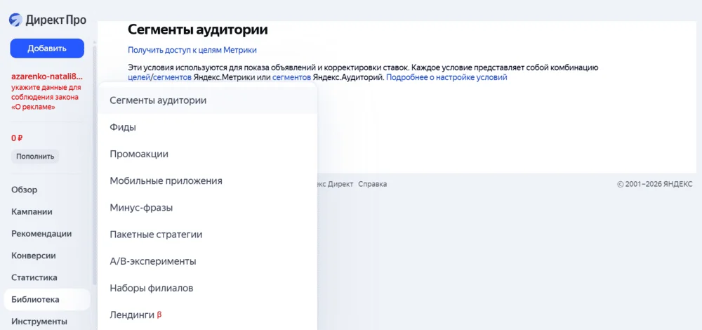The image size is (702, 330).
Task: Go to Обзор in sidebar
Action: 25,190
